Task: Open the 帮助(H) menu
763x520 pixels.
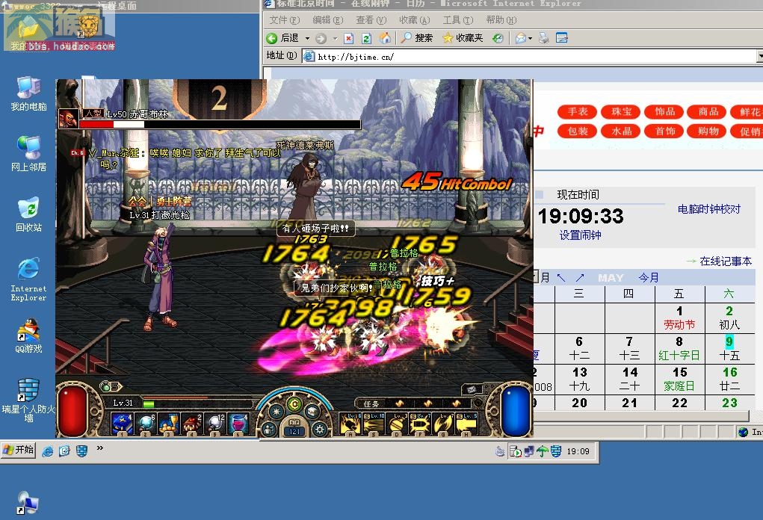Action: click(501, 20)
